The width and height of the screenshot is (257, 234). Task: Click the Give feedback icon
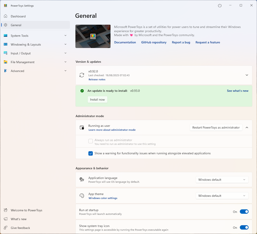[x=6, y=228]
